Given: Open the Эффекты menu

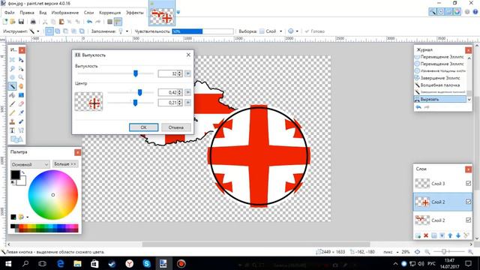Looking at the screenshot, I should 135,13.
